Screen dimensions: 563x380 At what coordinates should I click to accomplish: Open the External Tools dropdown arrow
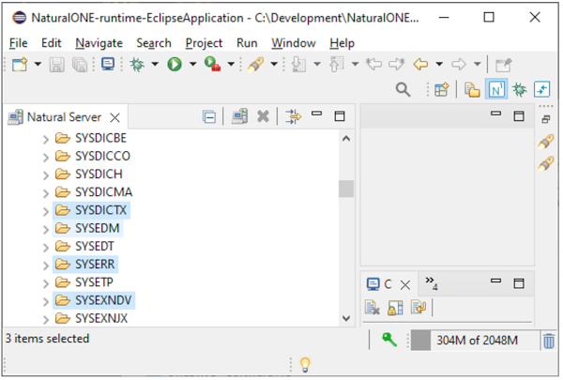tap(231, 65)
